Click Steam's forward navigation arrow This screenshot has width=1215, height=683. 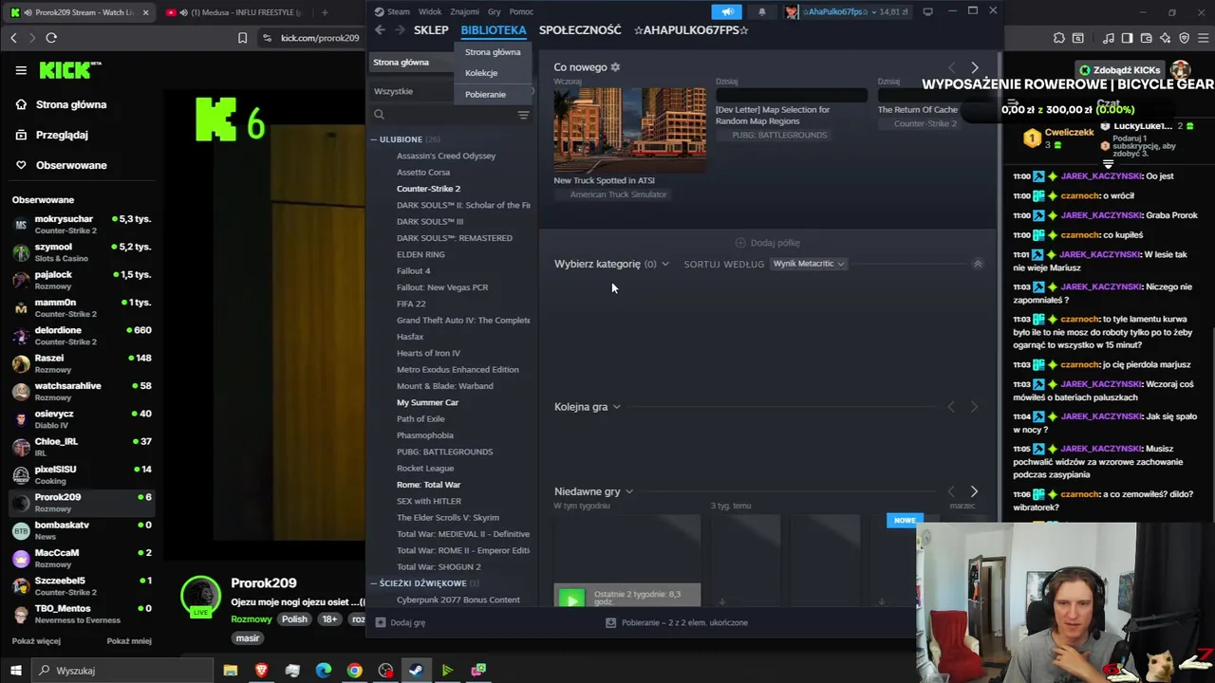pyautogui.click(x=400, y=30)
